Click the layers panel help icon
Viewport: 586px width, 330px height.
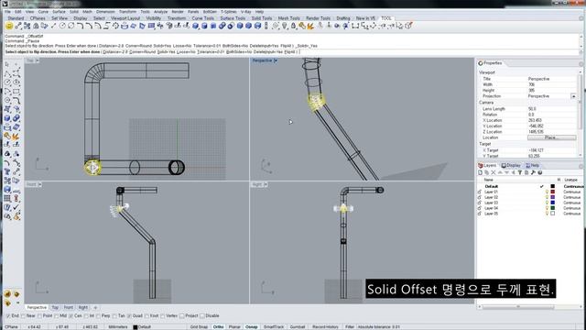pyautogui.click(x=540, y=172)
